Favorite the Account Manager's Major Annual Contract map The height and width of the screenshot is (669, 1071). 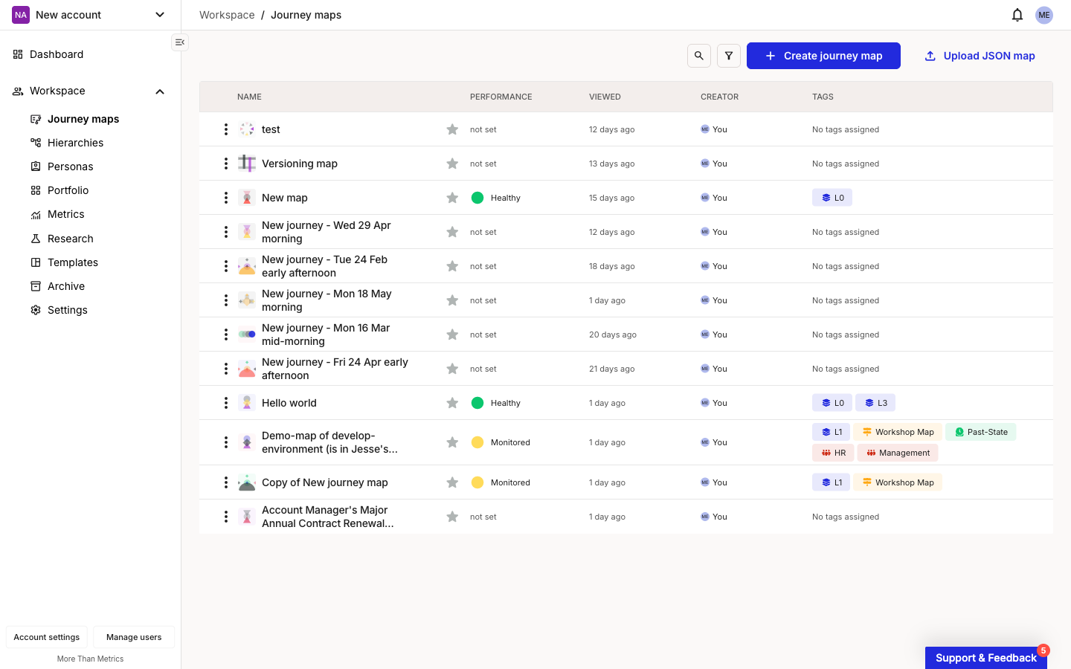click(452, 517)
